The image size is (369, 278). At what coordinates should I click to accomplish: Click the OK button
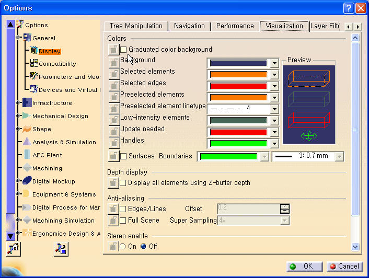[x=303, y=266]
